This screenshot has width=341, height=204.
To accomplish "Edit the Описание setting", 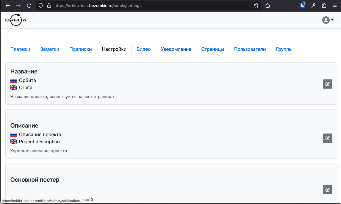I will click(327, 138).
